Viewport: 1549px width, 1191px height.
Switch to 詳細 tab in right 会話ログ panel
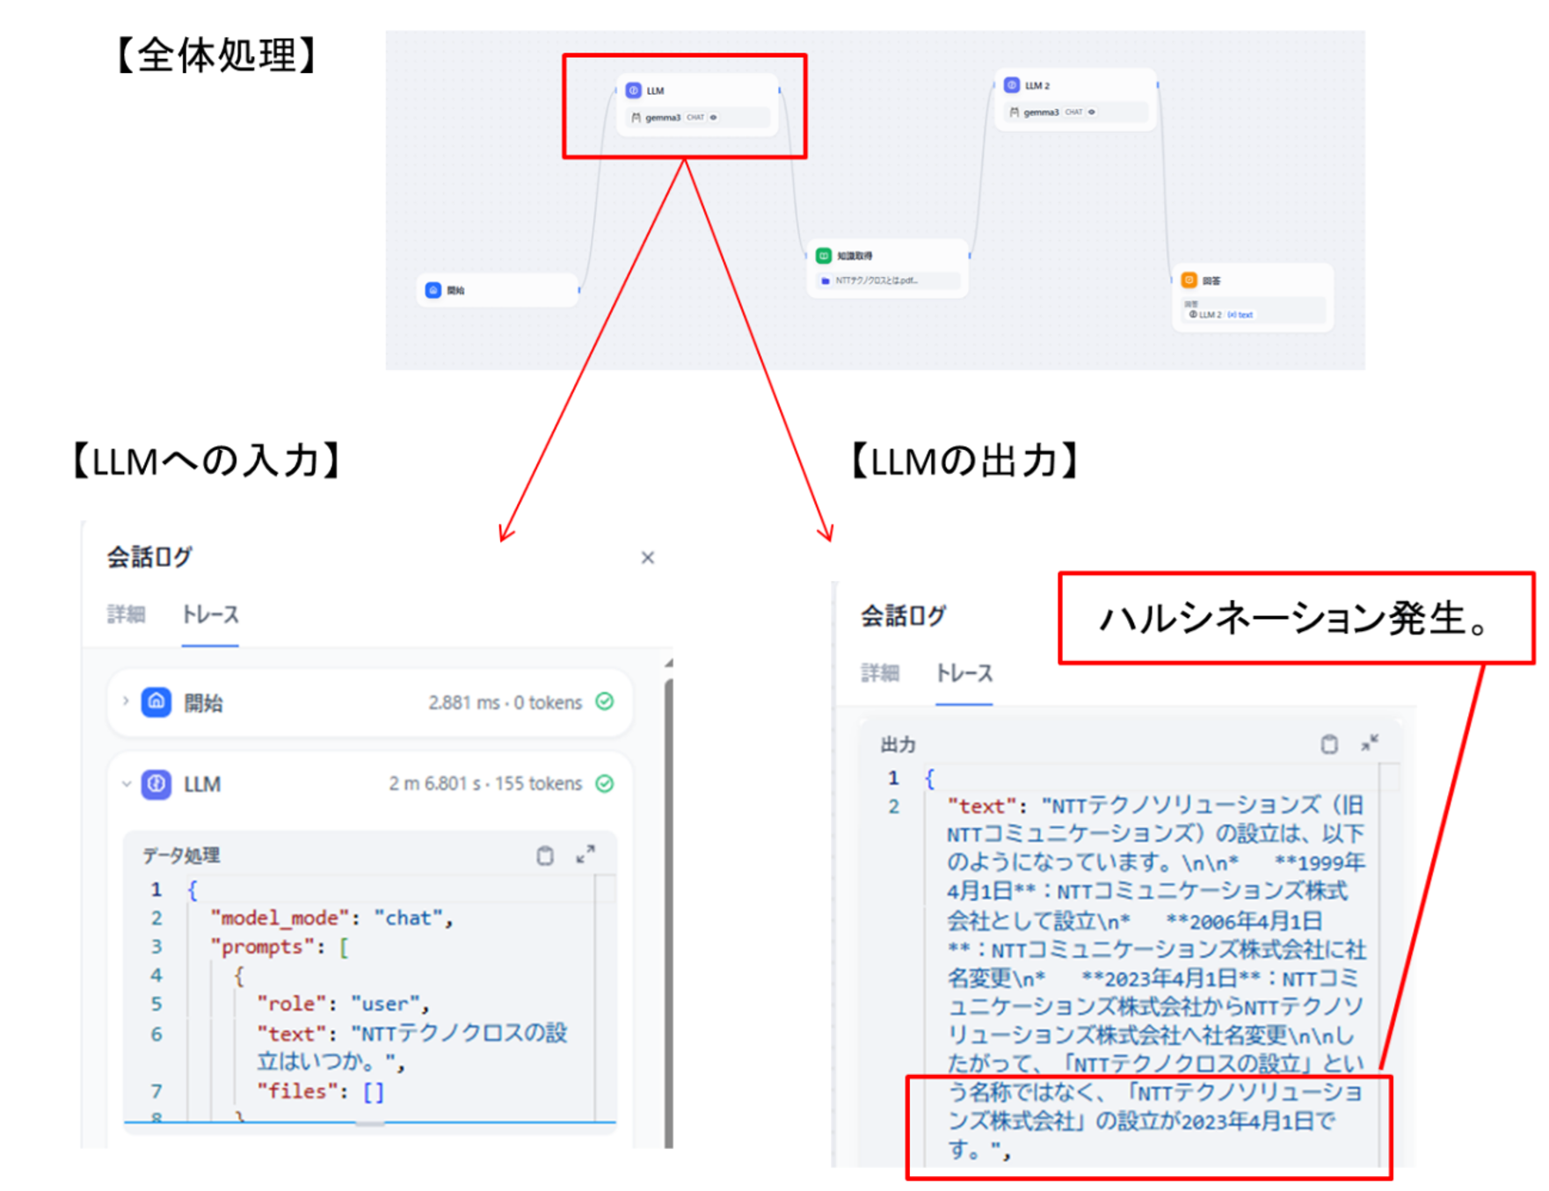880,673
